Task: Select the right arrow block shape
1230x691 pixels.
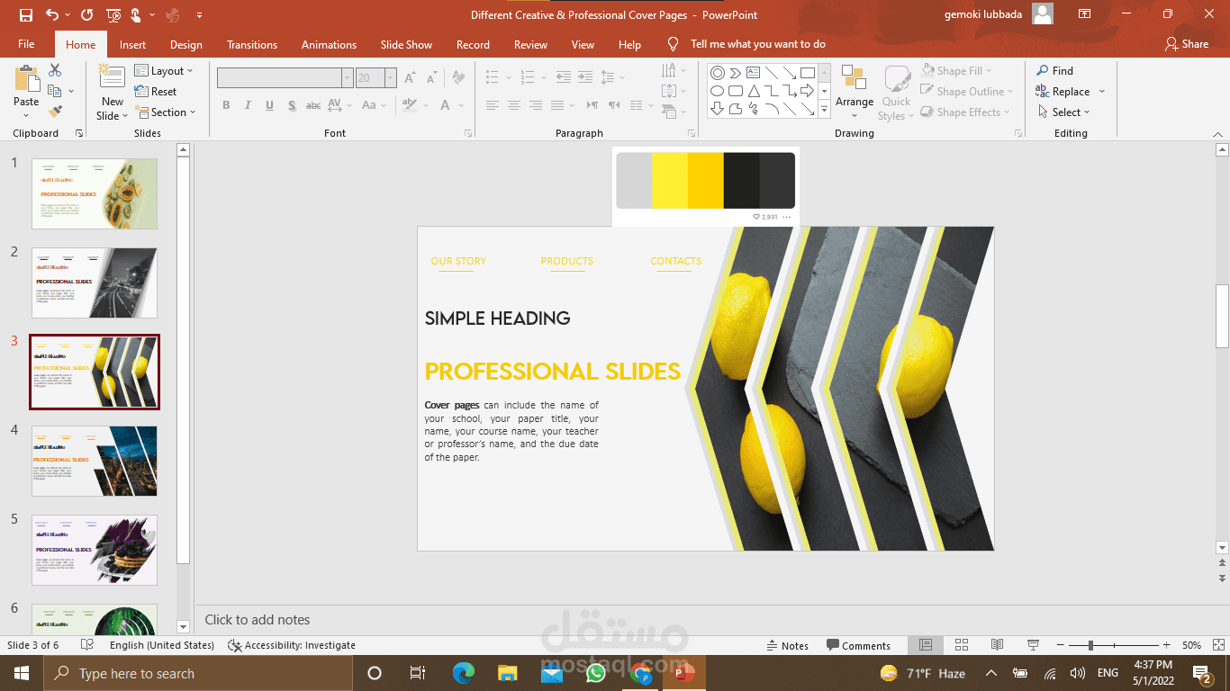Action: 808,91
